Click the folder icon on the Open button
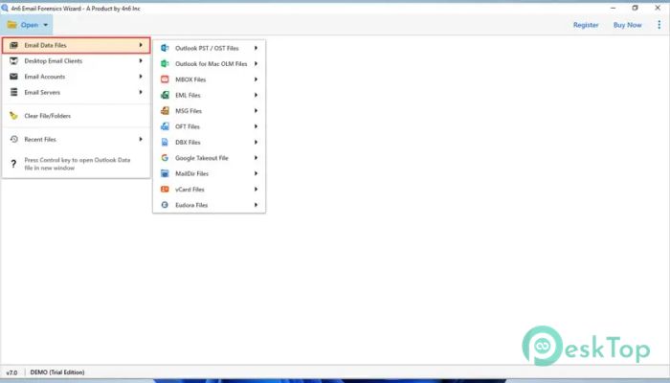The image size is (670, 383). pos(11,25)
